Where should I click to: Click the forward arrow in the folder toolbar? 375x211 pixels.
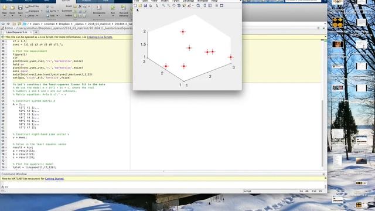click(x=8, y=24)
